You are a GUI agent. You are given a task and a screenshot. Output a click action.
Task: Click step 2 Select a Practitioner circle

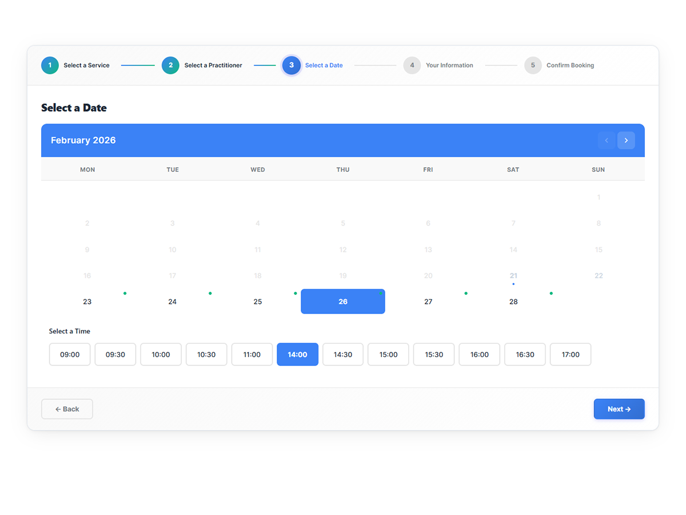coord(170,65)
